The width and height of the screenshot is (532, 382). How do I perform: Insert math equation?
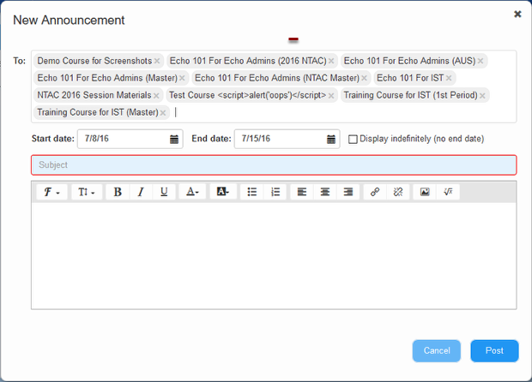[448, 192]
